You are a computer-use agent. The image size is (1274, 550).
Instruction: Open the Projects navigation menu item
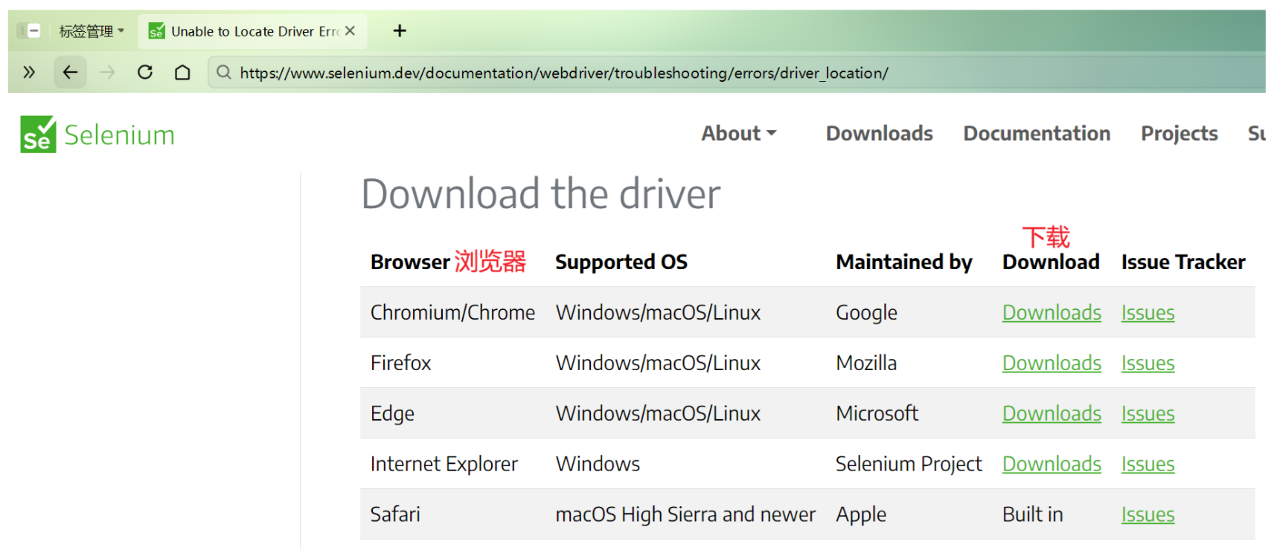pos(1179,134)
